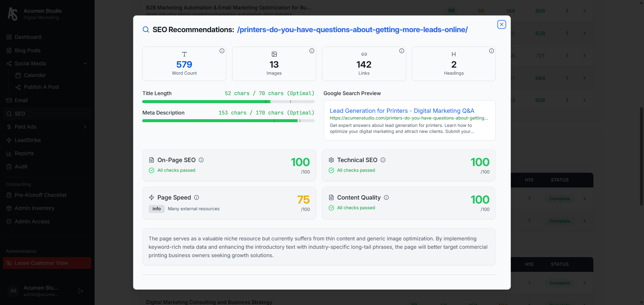Open Reports in the sidebar
The image size is (644, 305).
(x=47, y=153)
